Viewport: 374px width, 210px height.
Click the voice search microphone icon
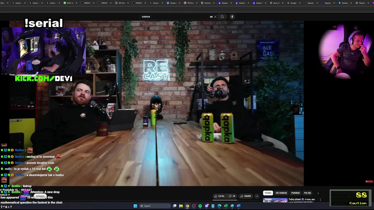coord(232,17)
